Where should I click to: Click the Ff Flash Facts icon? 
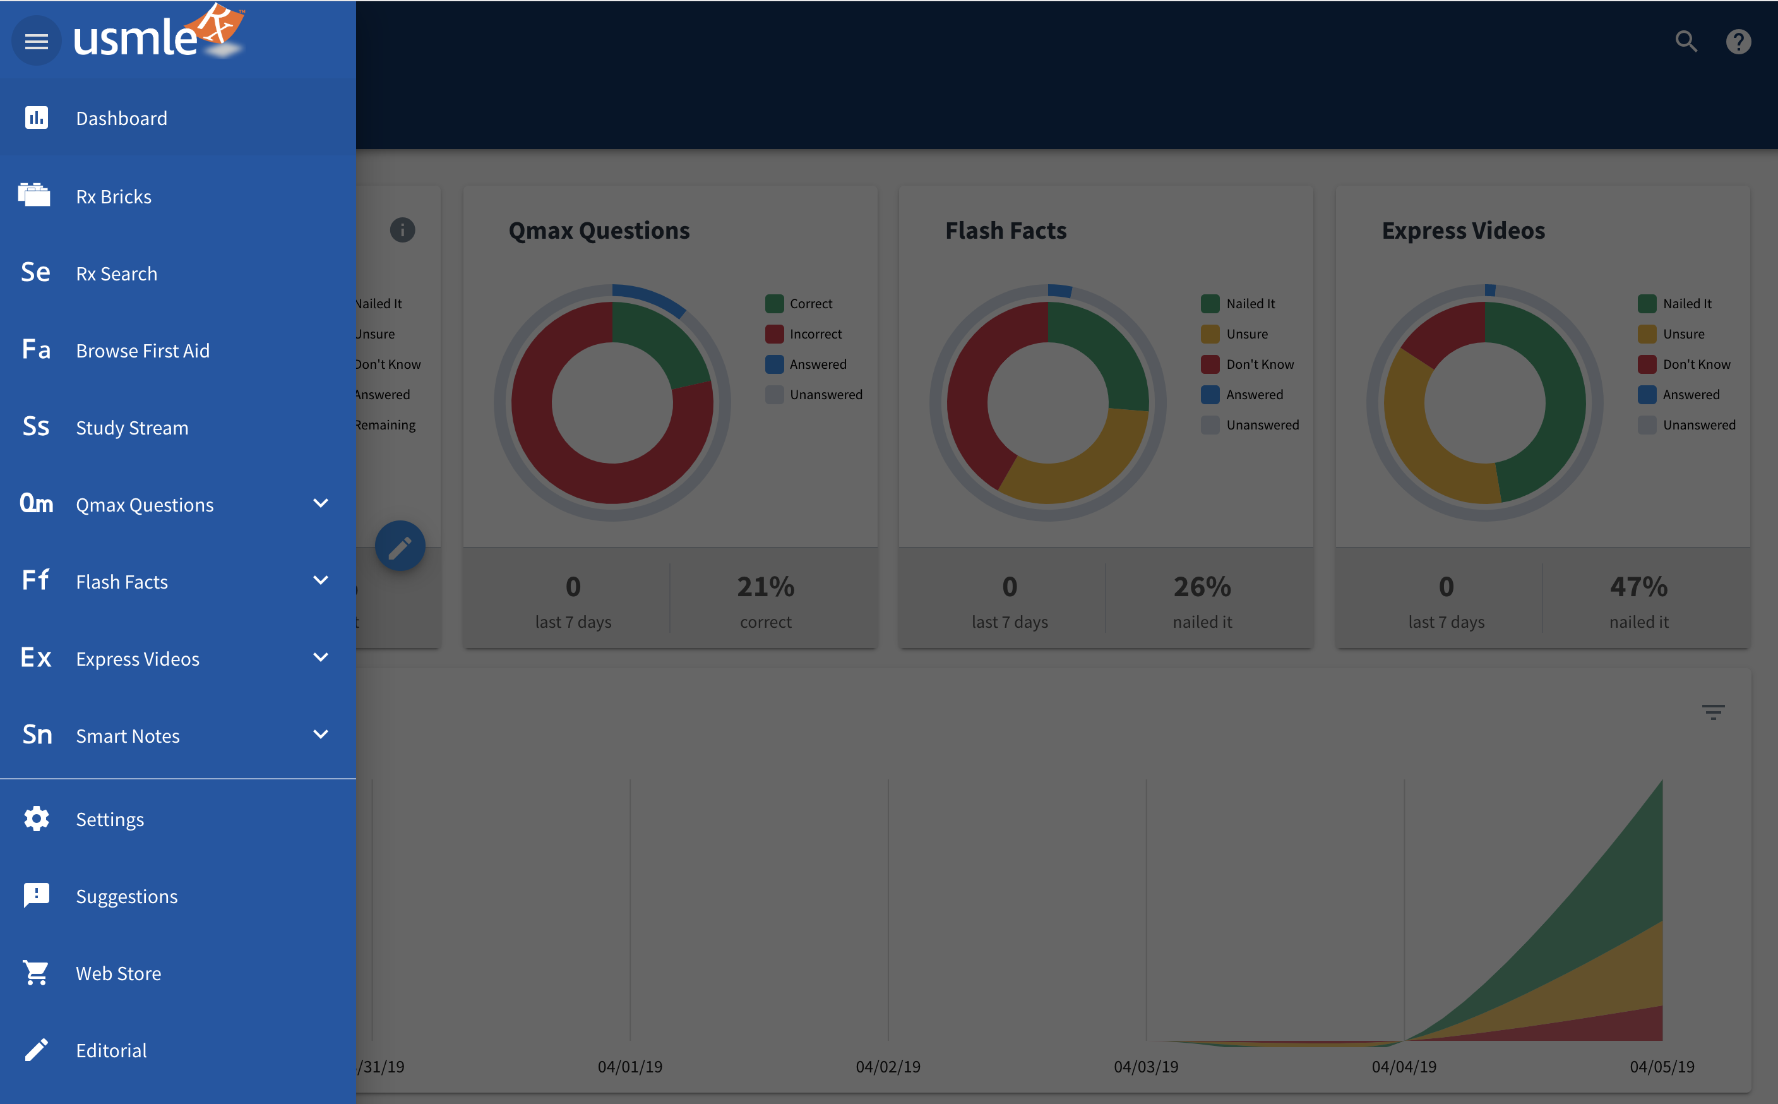[36, 580]
